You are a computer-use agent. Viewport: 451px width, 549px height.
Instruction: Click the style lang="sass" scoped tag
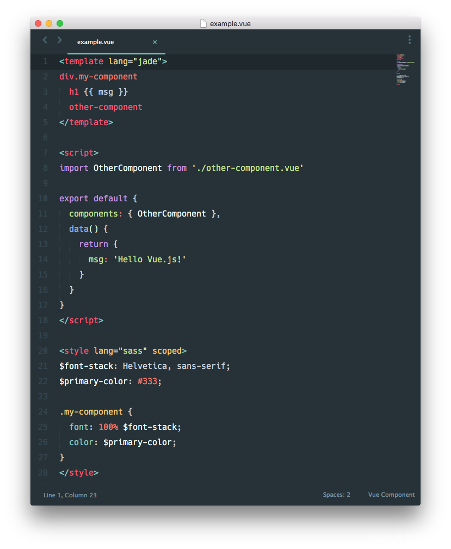tap(123, 351)
